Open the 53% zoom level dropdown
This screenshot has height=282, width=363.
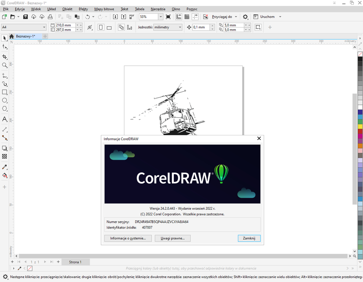tap(160, 17)
